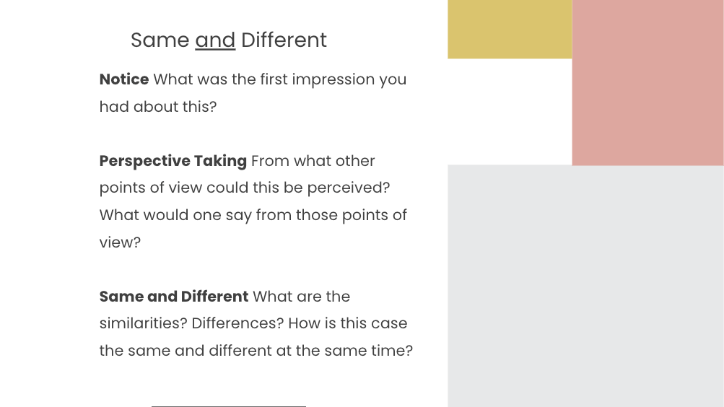
Task: Click the phrase 'What are the'
Action: point(302,297)
